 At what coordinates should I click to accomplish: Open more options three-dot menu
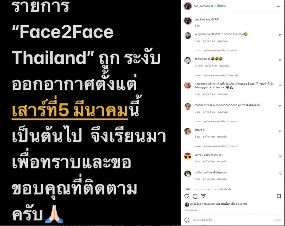click(x=278, y=6)
